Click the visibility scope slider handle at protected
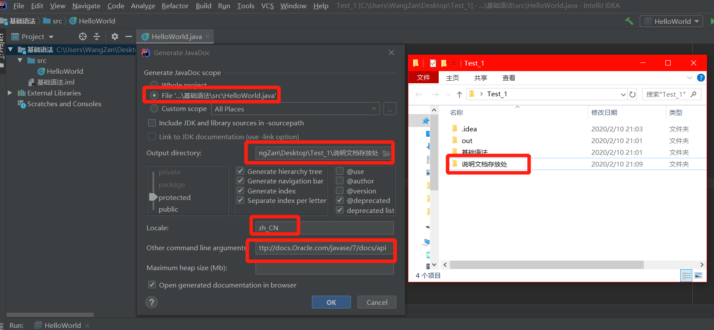This screenshot has height=330, width=714. 153,197
